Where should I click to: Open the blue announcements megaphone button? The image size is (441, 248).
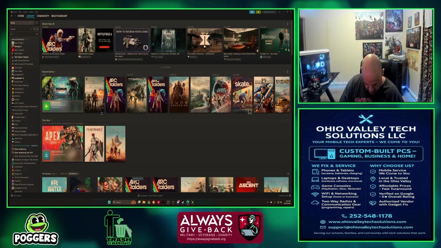pyautogui.click(x=252, y=12)
